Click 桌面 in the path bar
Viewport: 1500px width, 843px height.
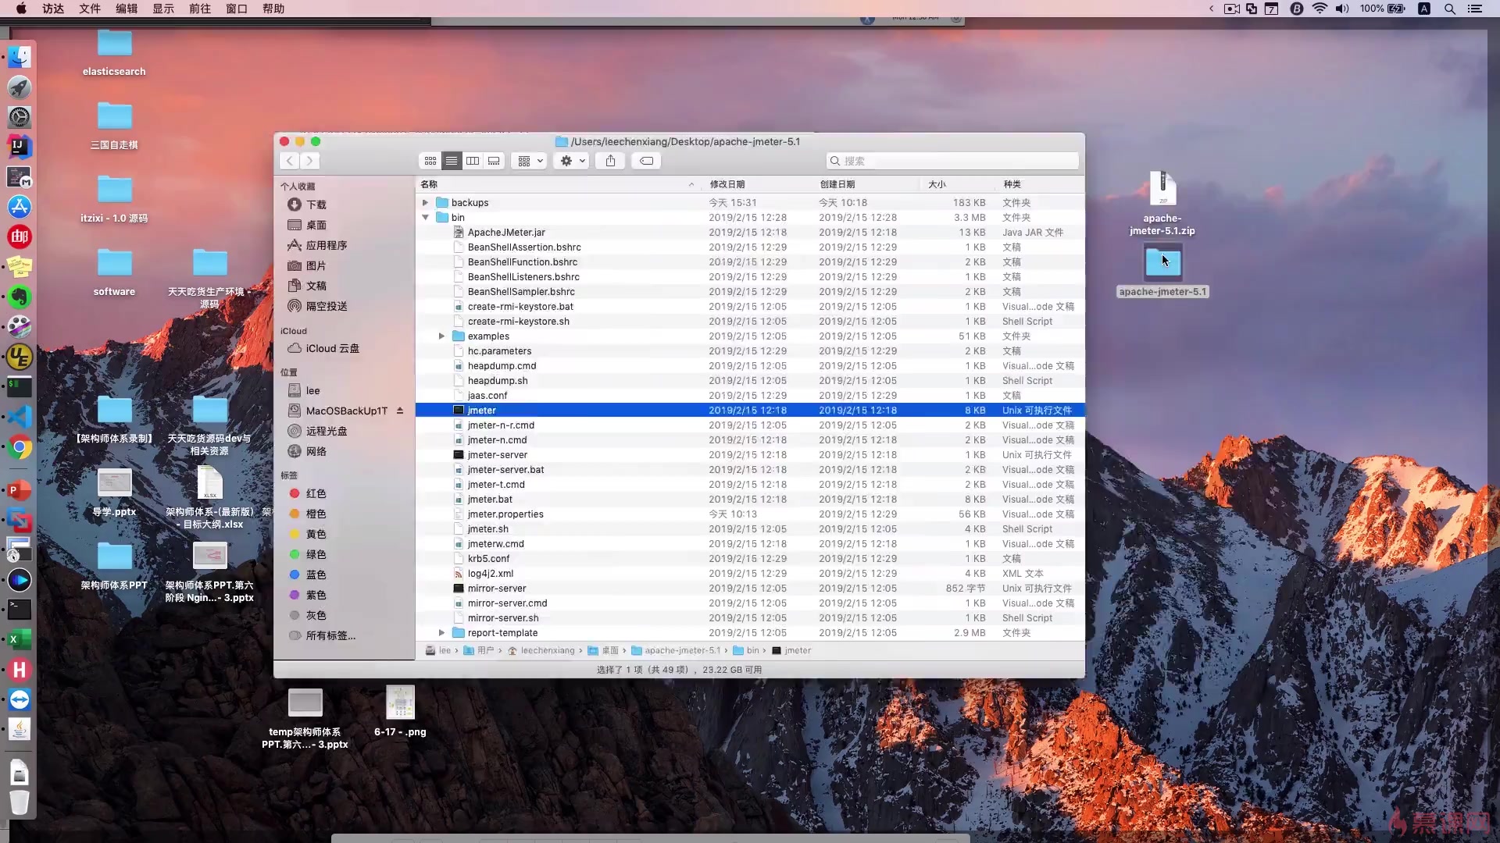click(603, 650)
